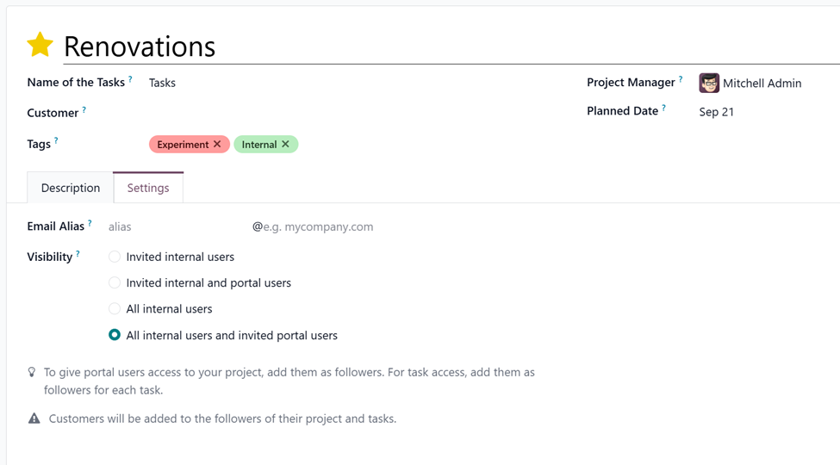This screenshot has height=465, width=840.
Task: Select All internal users and invited portal users
Action: click(x=115, y=335)
